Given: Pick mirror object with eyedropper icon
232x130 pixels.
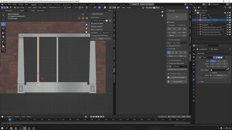Looking at the screenshot, I should pos(227,69).
